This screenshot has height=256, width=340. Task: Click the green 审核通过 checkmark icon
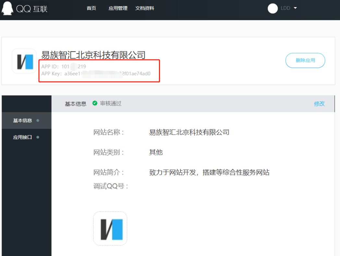[95, 103]
